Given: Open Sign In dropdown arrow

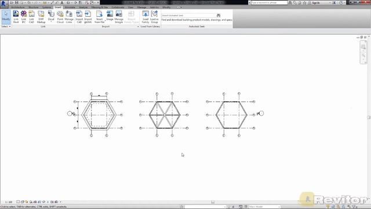Looking at the screenshot, I should [x=330, y=3].
